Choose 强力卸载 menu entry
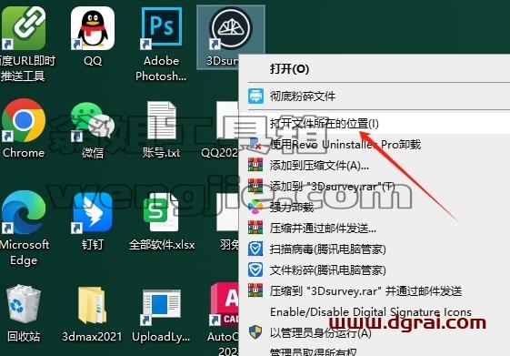 pyautogui.click(x=374, y=207)
